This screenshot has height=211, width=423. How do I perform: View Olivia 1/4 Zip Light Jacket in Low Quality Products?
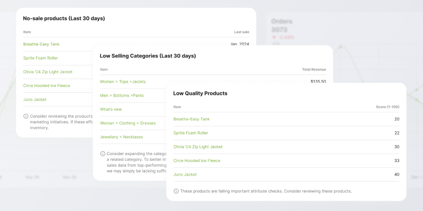pyautogui.click(x=198, y=147)
